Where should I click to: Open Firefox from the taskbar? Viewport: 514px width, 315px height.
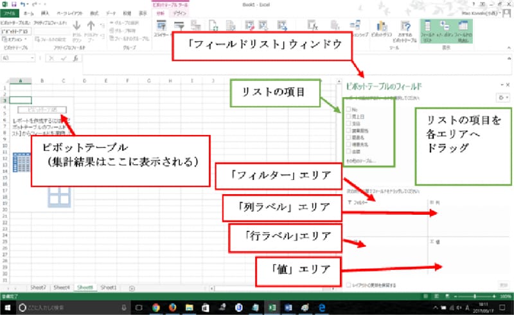[x=172, y=308]
